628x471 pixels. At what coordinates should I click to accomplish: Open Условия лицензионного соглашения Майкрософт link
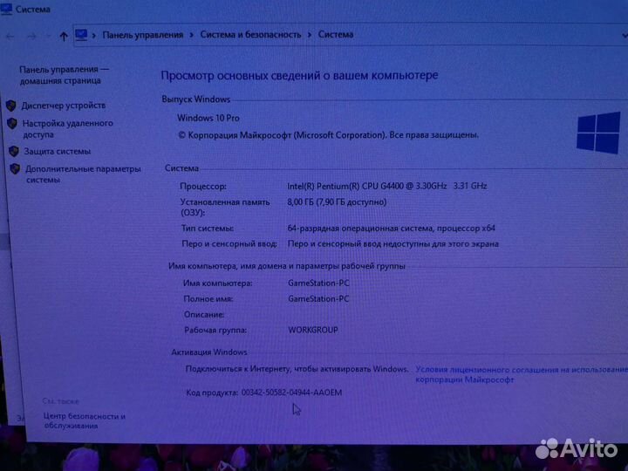tap(522, 374)
